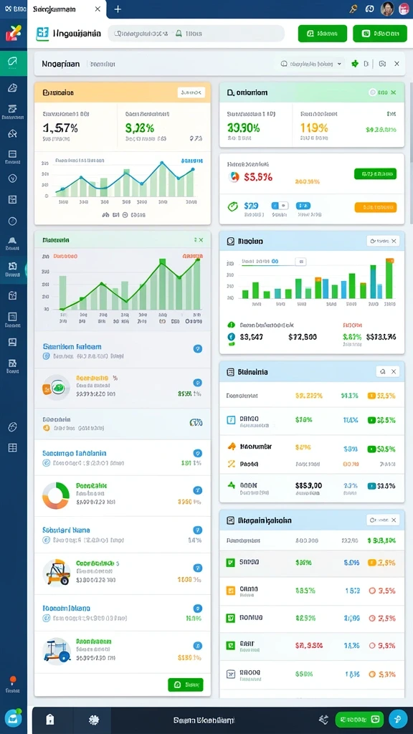Open the round blue inbox icon at bottom-left
This screenshot has width=413, height=734.
pyautogui.click(x=13, y=718)
